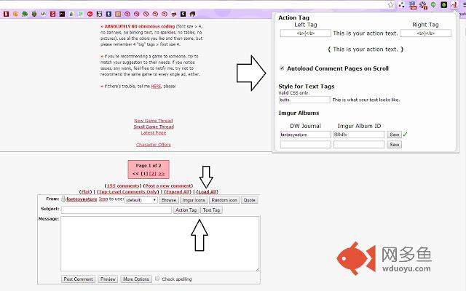This screenshot has width=466, height=291.
Task: Open the white 'un' bookmark icon
Action: point(44,14)
